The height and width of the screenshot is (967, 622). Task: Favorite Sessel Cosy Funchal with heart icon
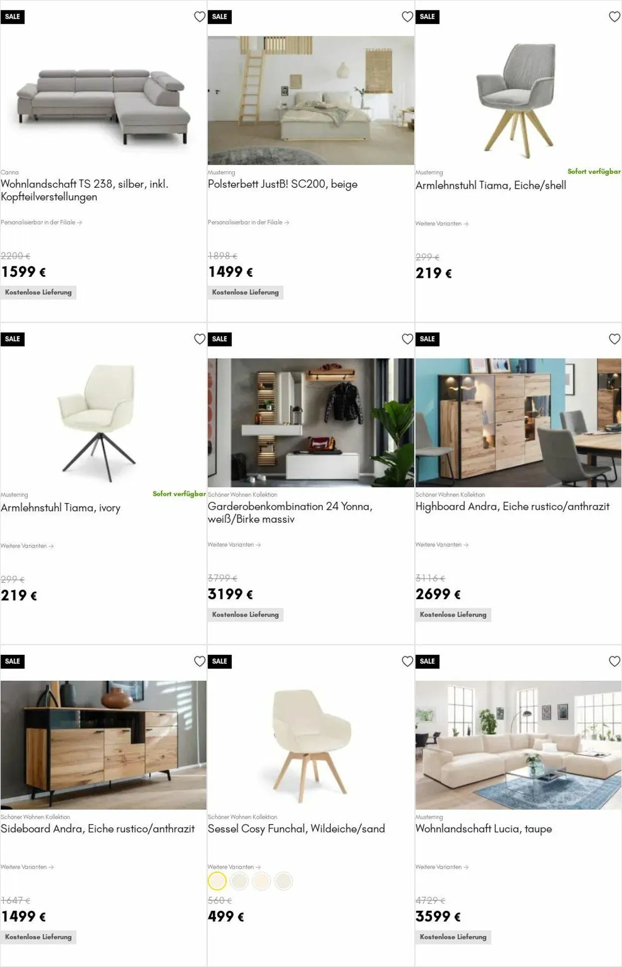pos(407,661)
